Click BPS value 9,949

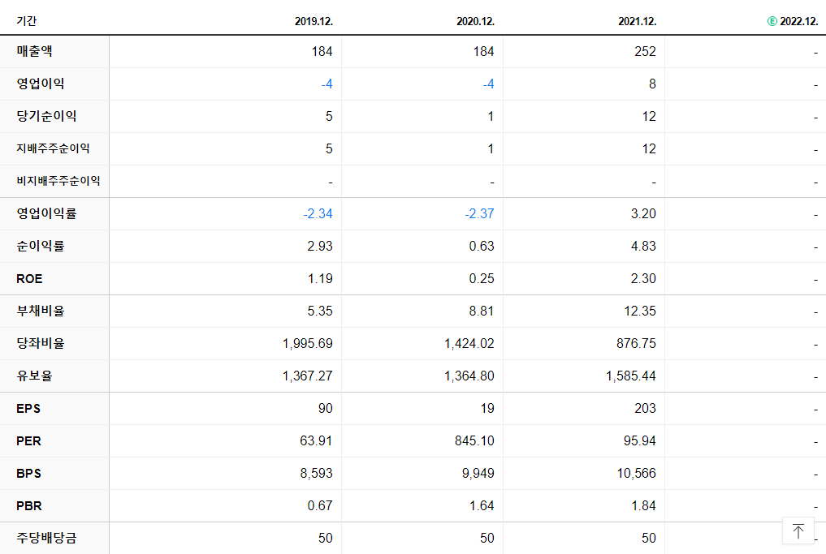(x=478, y=474)
